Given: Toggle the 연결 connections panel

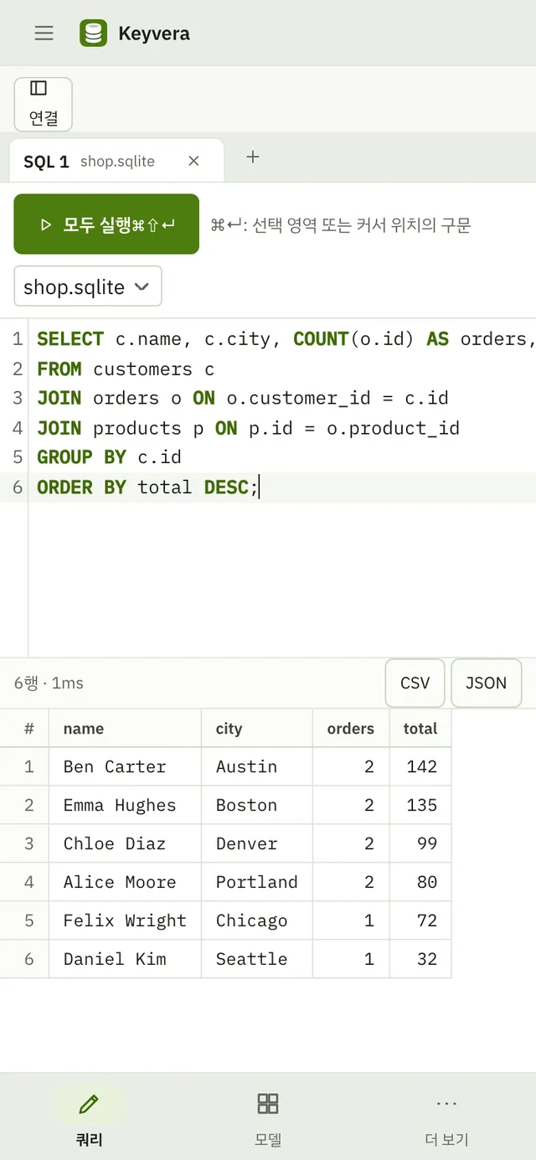Looking at the screenshot, I should (44, 104).
